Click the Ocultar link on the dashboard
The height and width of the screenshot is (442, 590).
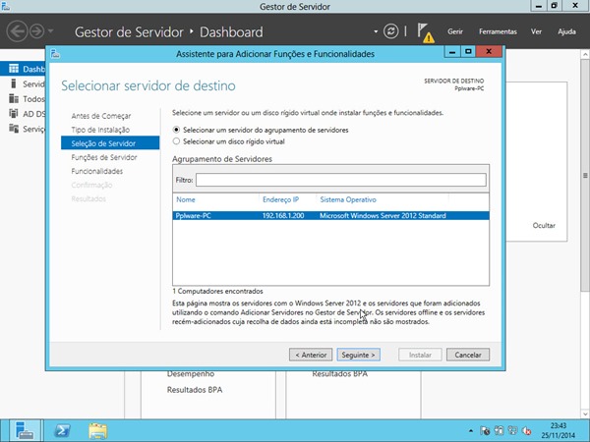(544, 226)
